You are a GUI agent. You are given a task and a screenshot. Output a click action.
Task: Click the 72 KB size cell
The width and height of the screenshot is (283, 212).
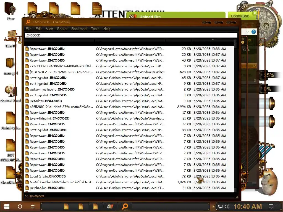(x=186, y=176)
